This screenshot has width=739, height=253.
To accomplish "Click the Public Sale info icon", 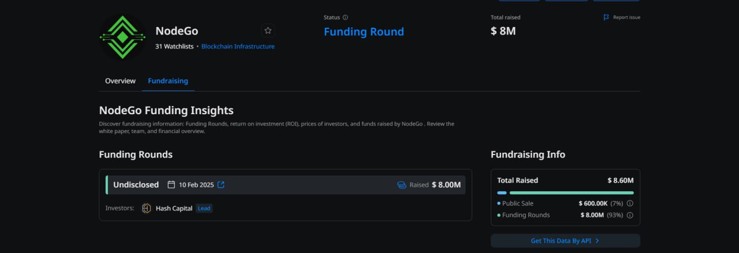I will (x=630, y=203).
